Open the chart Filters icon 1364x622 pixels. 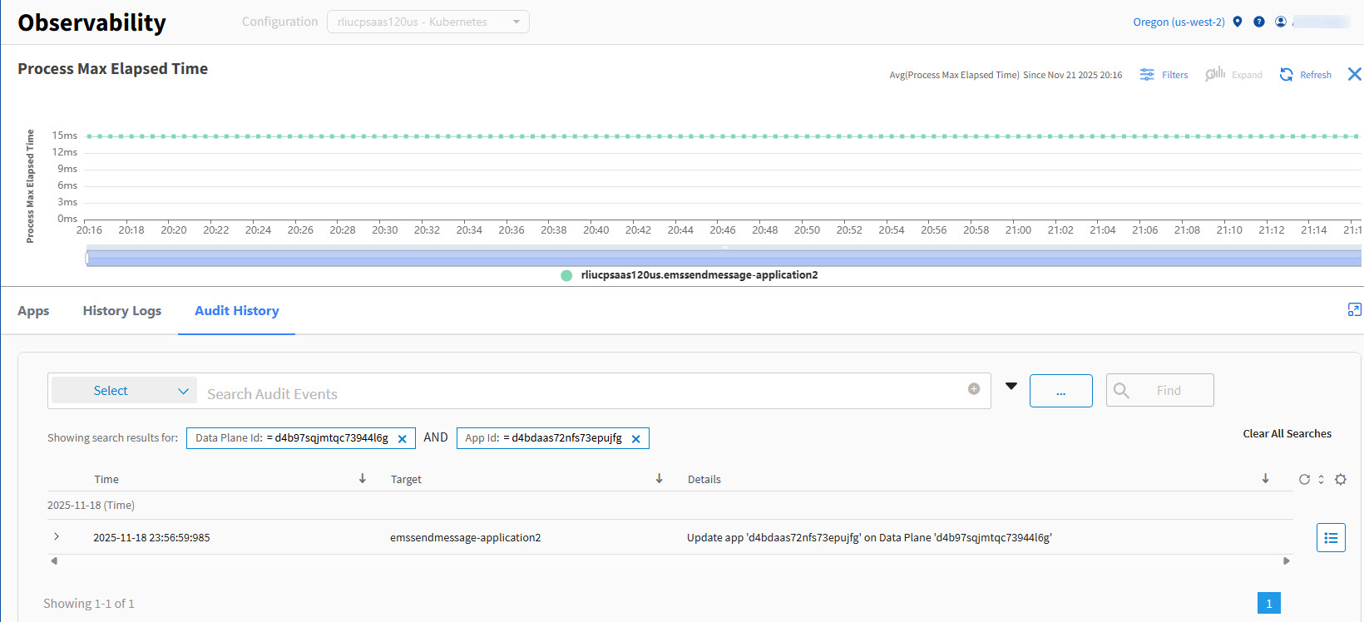click(x=1147, y=75)
